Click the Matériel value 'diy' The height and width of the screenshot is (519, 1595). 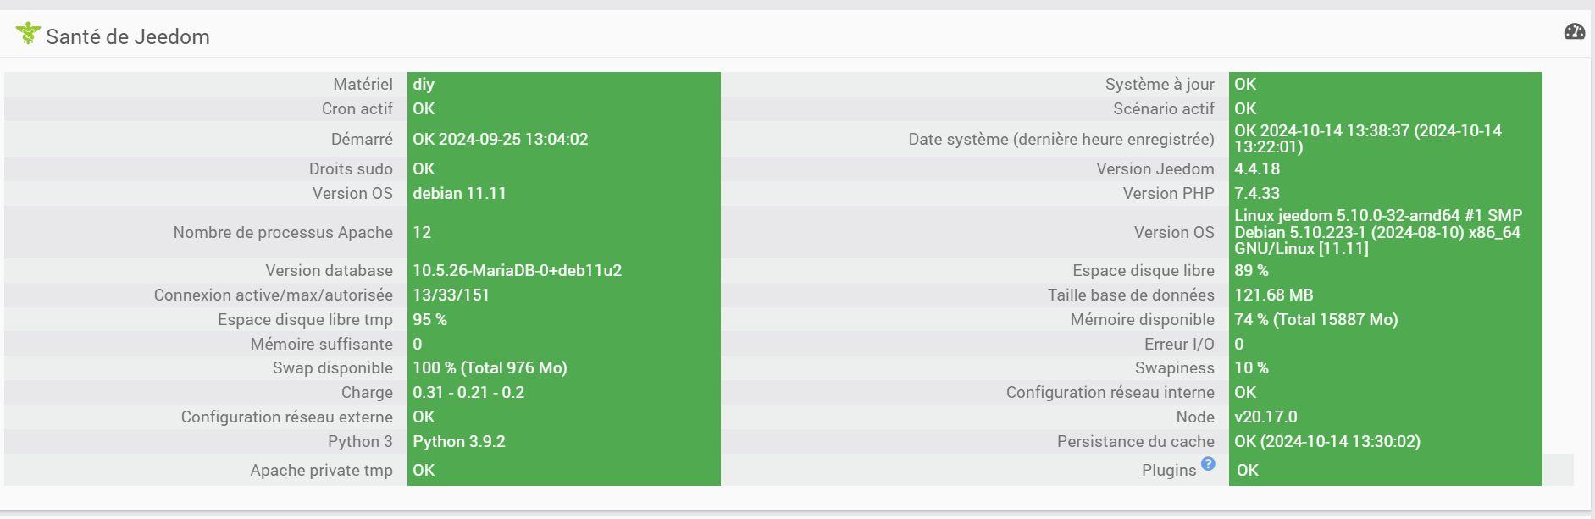[x=424, y=84]
